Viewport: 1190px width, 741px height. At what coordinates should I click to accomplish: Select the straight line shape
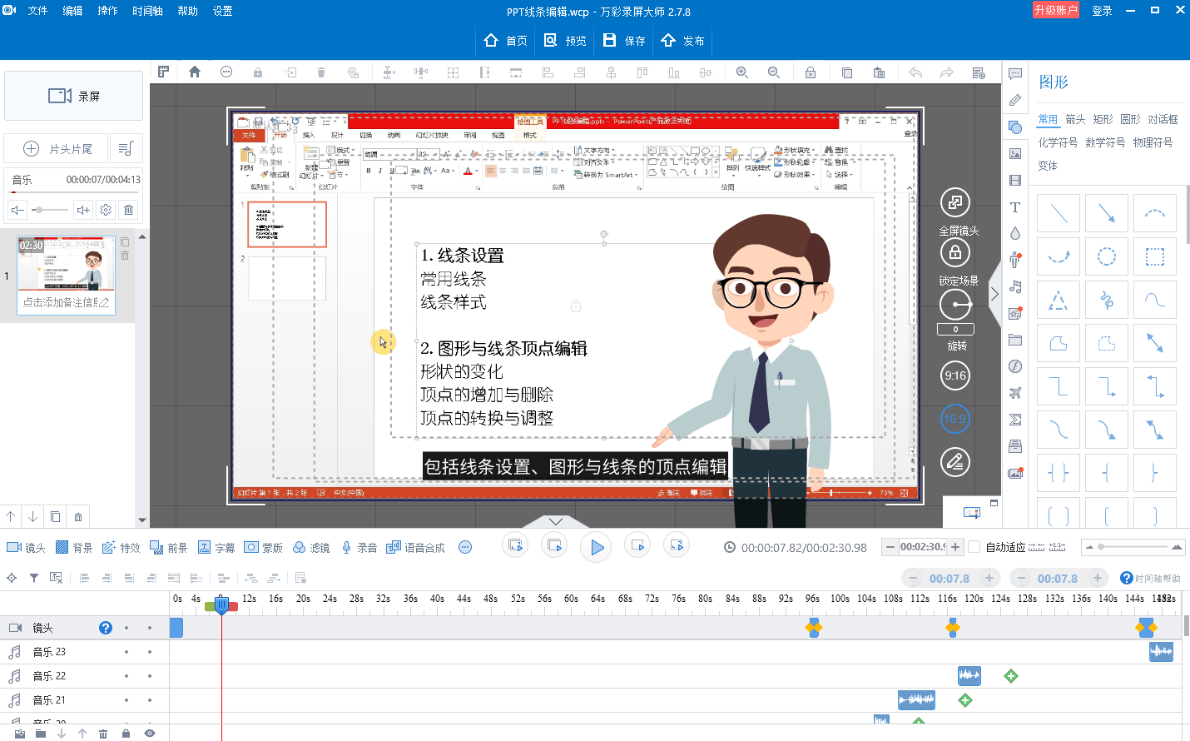click(x=1059, y=214)
